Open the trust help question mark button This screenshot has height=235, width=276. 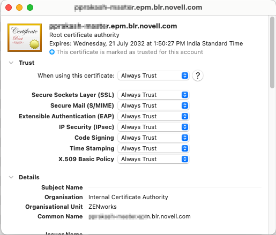(198, 75)
